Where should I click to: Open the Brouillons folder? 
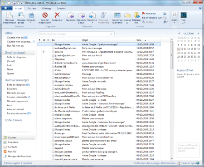pos(12,89)
